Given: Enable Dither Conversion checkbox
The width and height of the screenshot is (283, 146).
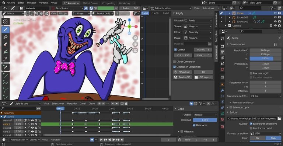Looking at the screenshot, I should click(x=175, y=62).
